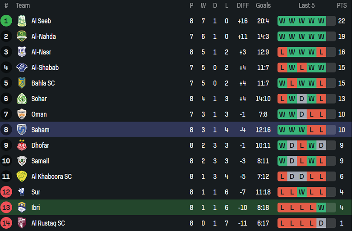Viewport: 352px width, 231px height.
Task: Click Al Seeb's first win result badge
Action: (282, 21)
